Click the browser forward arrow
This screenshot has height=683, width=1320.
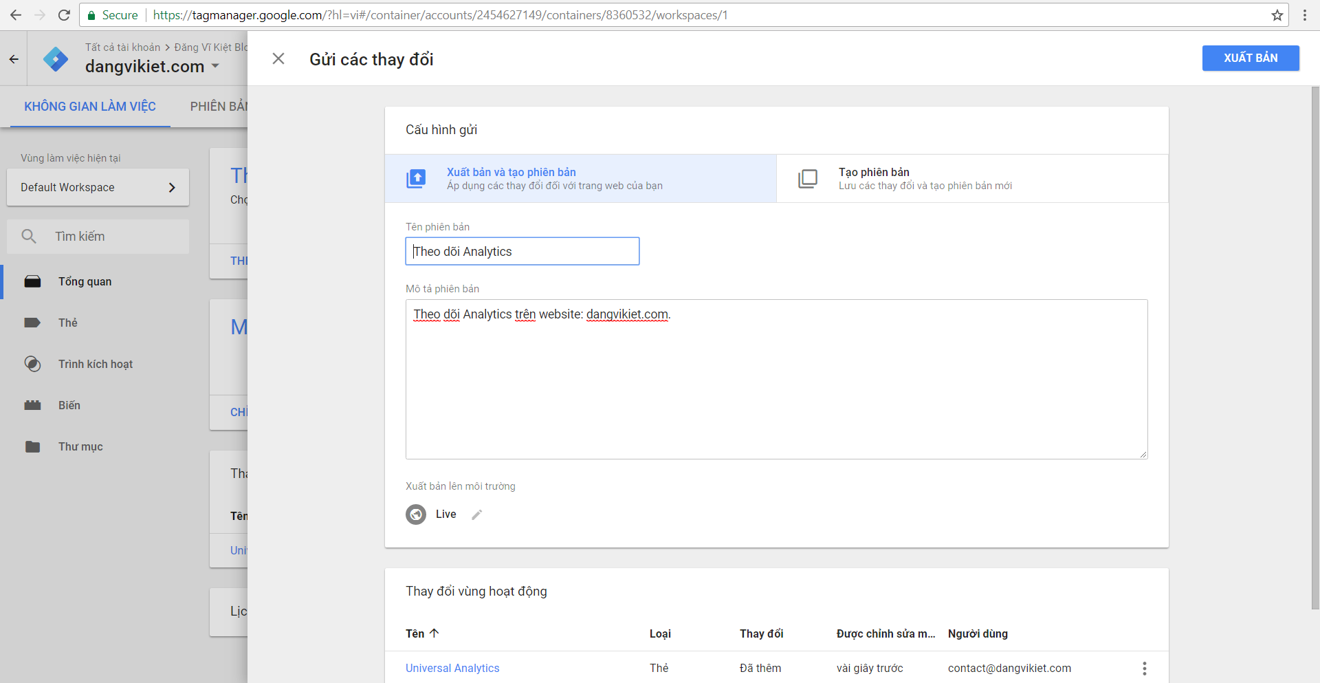coord(39,15)
